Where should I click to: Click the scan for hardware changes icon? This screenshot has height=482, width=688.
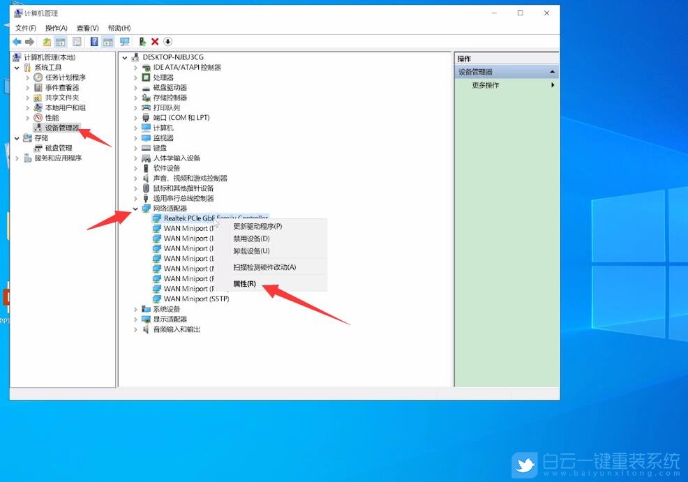(x=167, y=42)
